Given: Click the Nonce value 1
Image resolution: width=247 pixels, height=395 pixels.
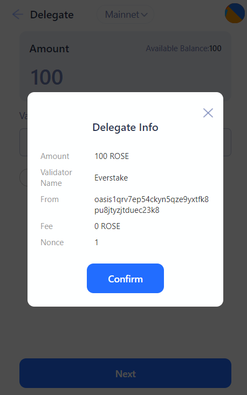Looking at the screenshot, I should pyautogui.click(x=97, y=242).
